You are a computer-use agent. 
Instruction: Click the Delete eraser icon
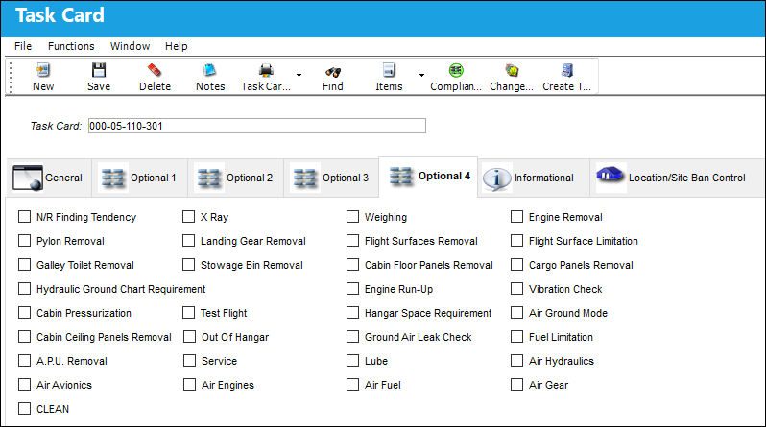[x=155, y=70]
